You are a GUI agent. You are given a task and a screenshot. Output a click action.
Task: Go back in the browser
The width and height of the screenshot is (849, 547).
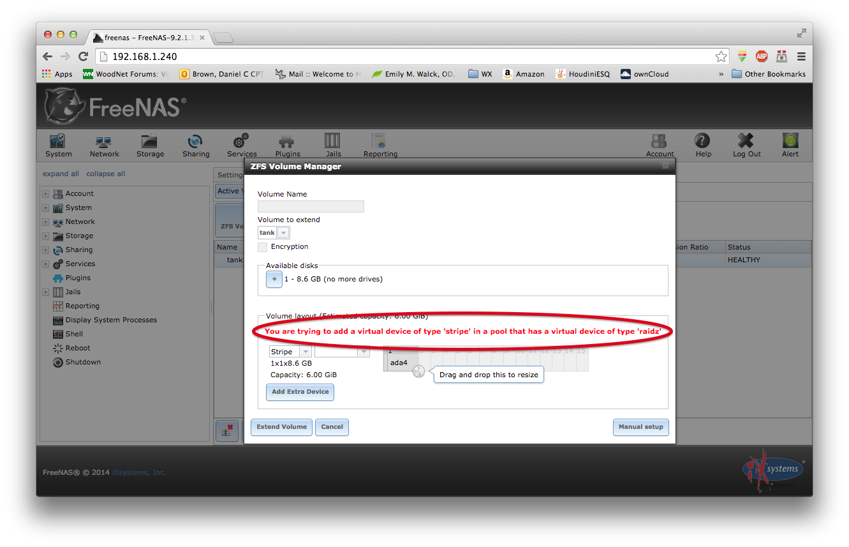48,56
